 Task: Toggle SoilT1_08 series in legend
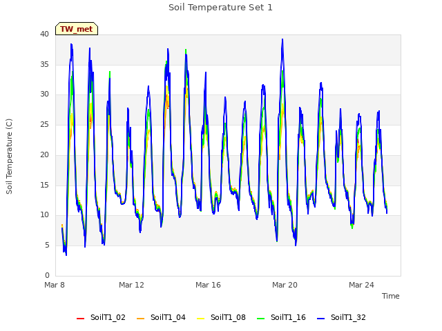coord(221,317)
